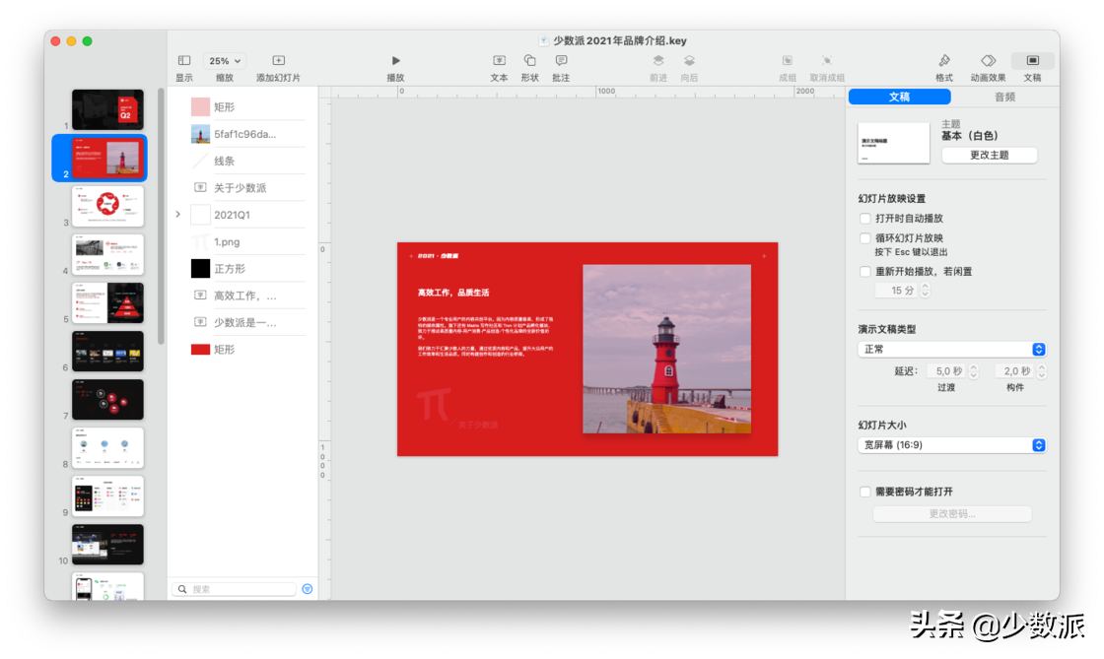Click the 添加幻灯片 add slide icon
This screenshot has width=1104, height=659.
(279, 60)
